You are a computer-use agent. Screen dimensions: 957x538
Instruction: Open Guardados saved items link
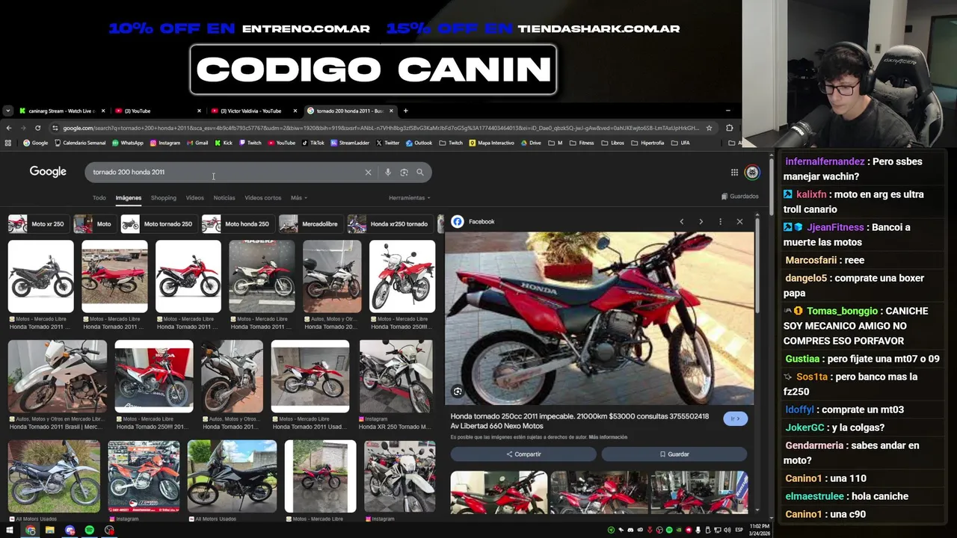739,197
